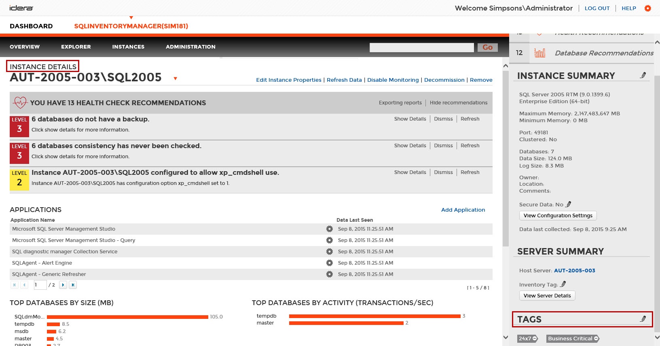Dismiss the consistency check recommendation

[x=443, y=146]
